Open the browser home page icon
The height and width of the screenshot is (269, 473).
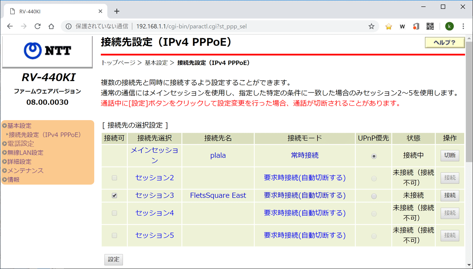point(51,27)
